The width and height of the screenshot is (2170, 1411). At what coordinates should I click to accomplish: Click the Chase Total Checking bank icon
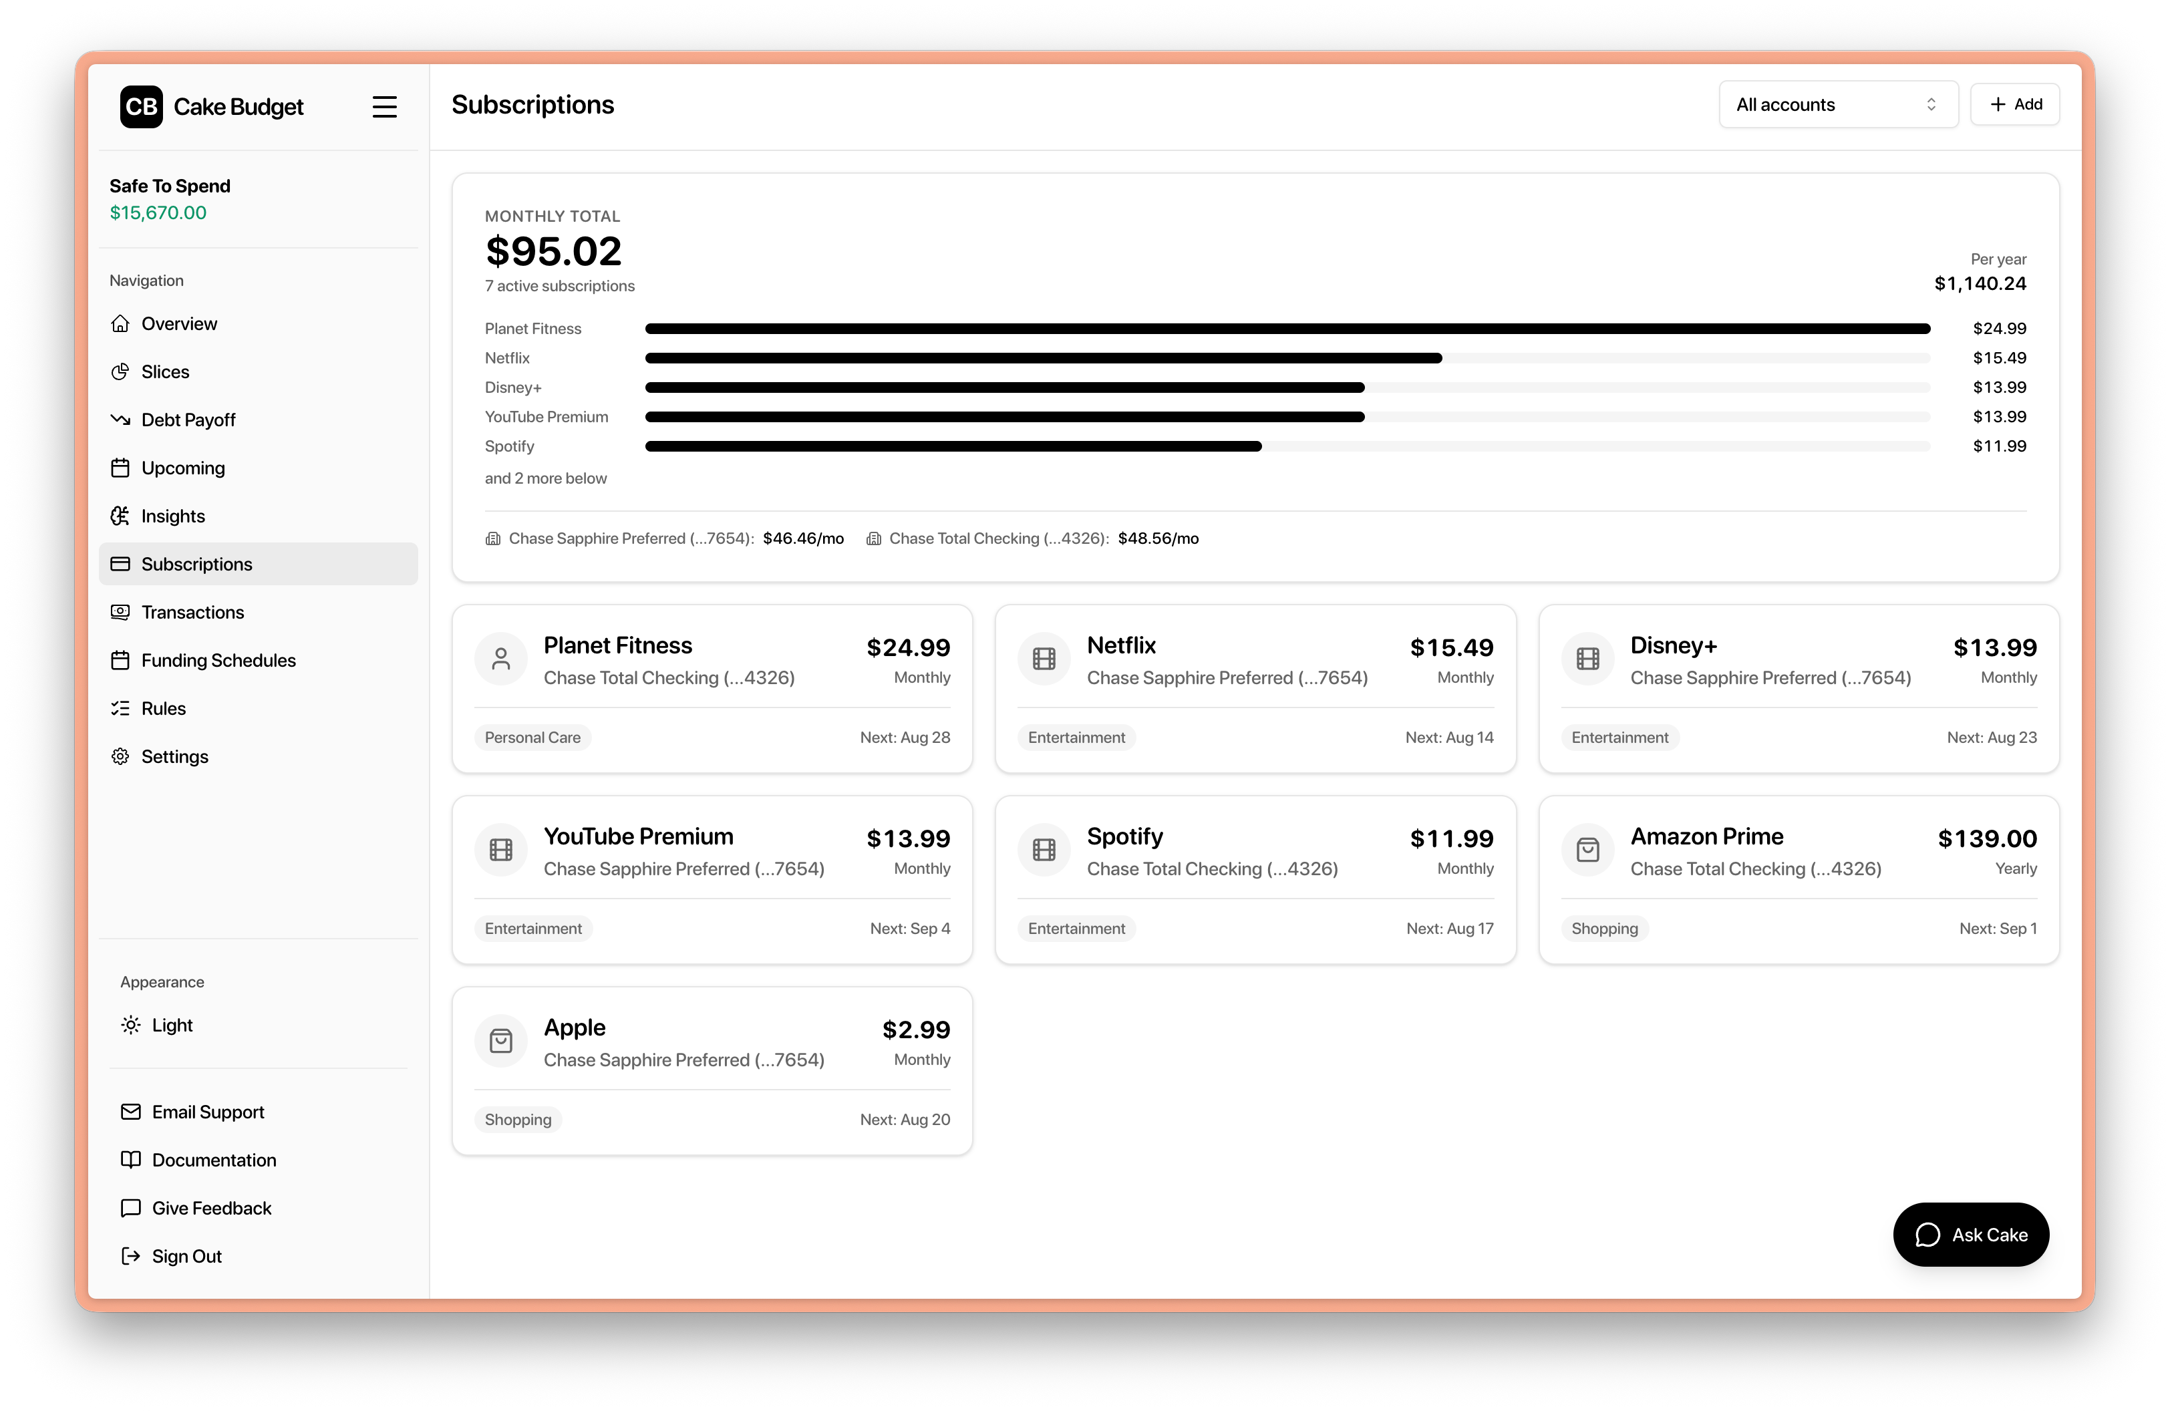click(x=873, y=538)
